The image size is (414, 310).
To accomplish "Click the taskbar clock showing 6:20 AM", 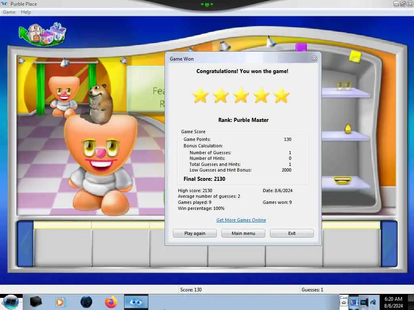I will tap(393, 302).
